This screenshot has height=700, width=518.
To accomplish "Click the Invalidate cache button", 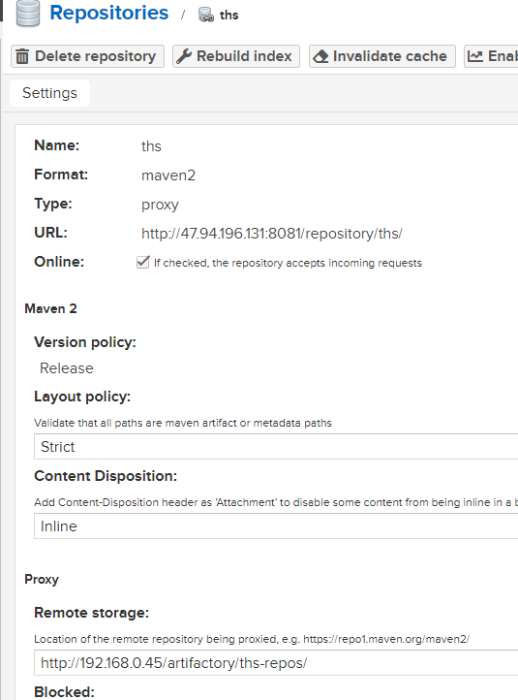I will click(382, 56).
